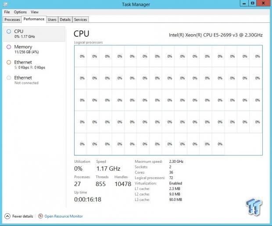Click the Task Manager title bar icon
The height and width of the screenshot is (226, 272).
tap(5, 4)
